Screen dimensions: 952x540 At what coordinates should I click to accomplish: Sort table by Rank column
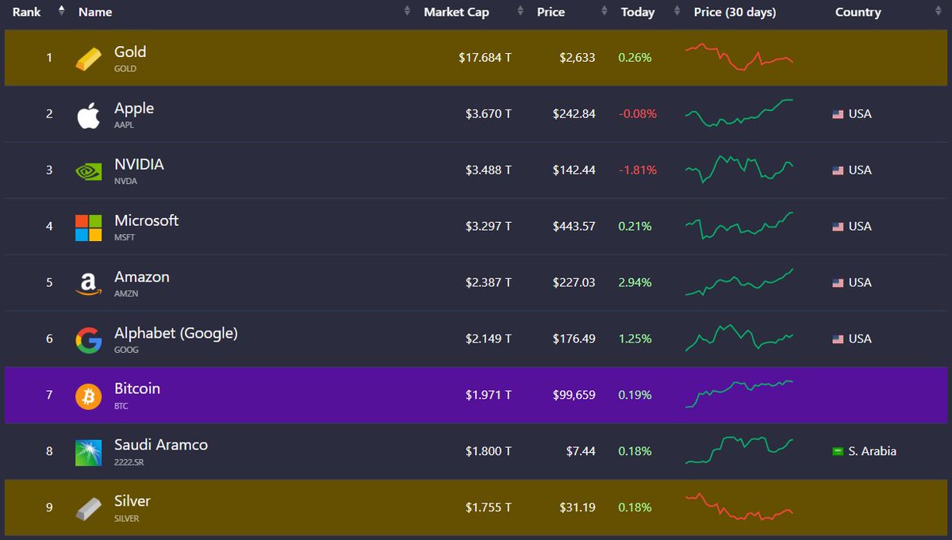27,12
